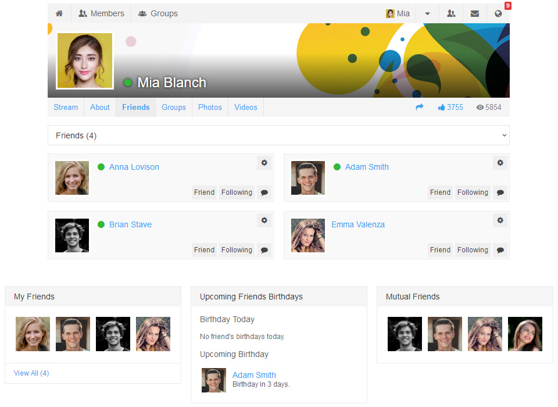Switch to the About tab
This screenshot has height=407, width=558.
(x=100, y=107)
